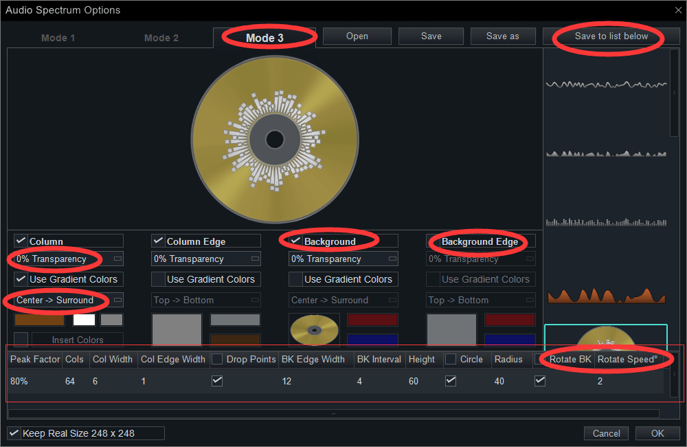
Task: Click the Save as button
Action: pos(503,36)
